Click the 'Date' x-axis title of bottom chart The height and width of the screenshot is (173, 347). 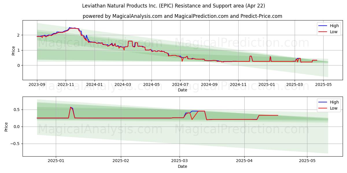pos(182,167)
